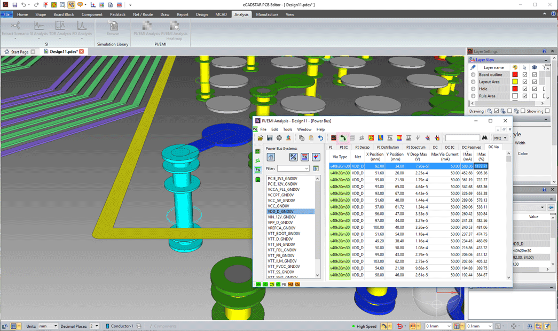The image size is (558, 331).
Task: Open the undo history dropdown arrow
Action: coord(29,5)
